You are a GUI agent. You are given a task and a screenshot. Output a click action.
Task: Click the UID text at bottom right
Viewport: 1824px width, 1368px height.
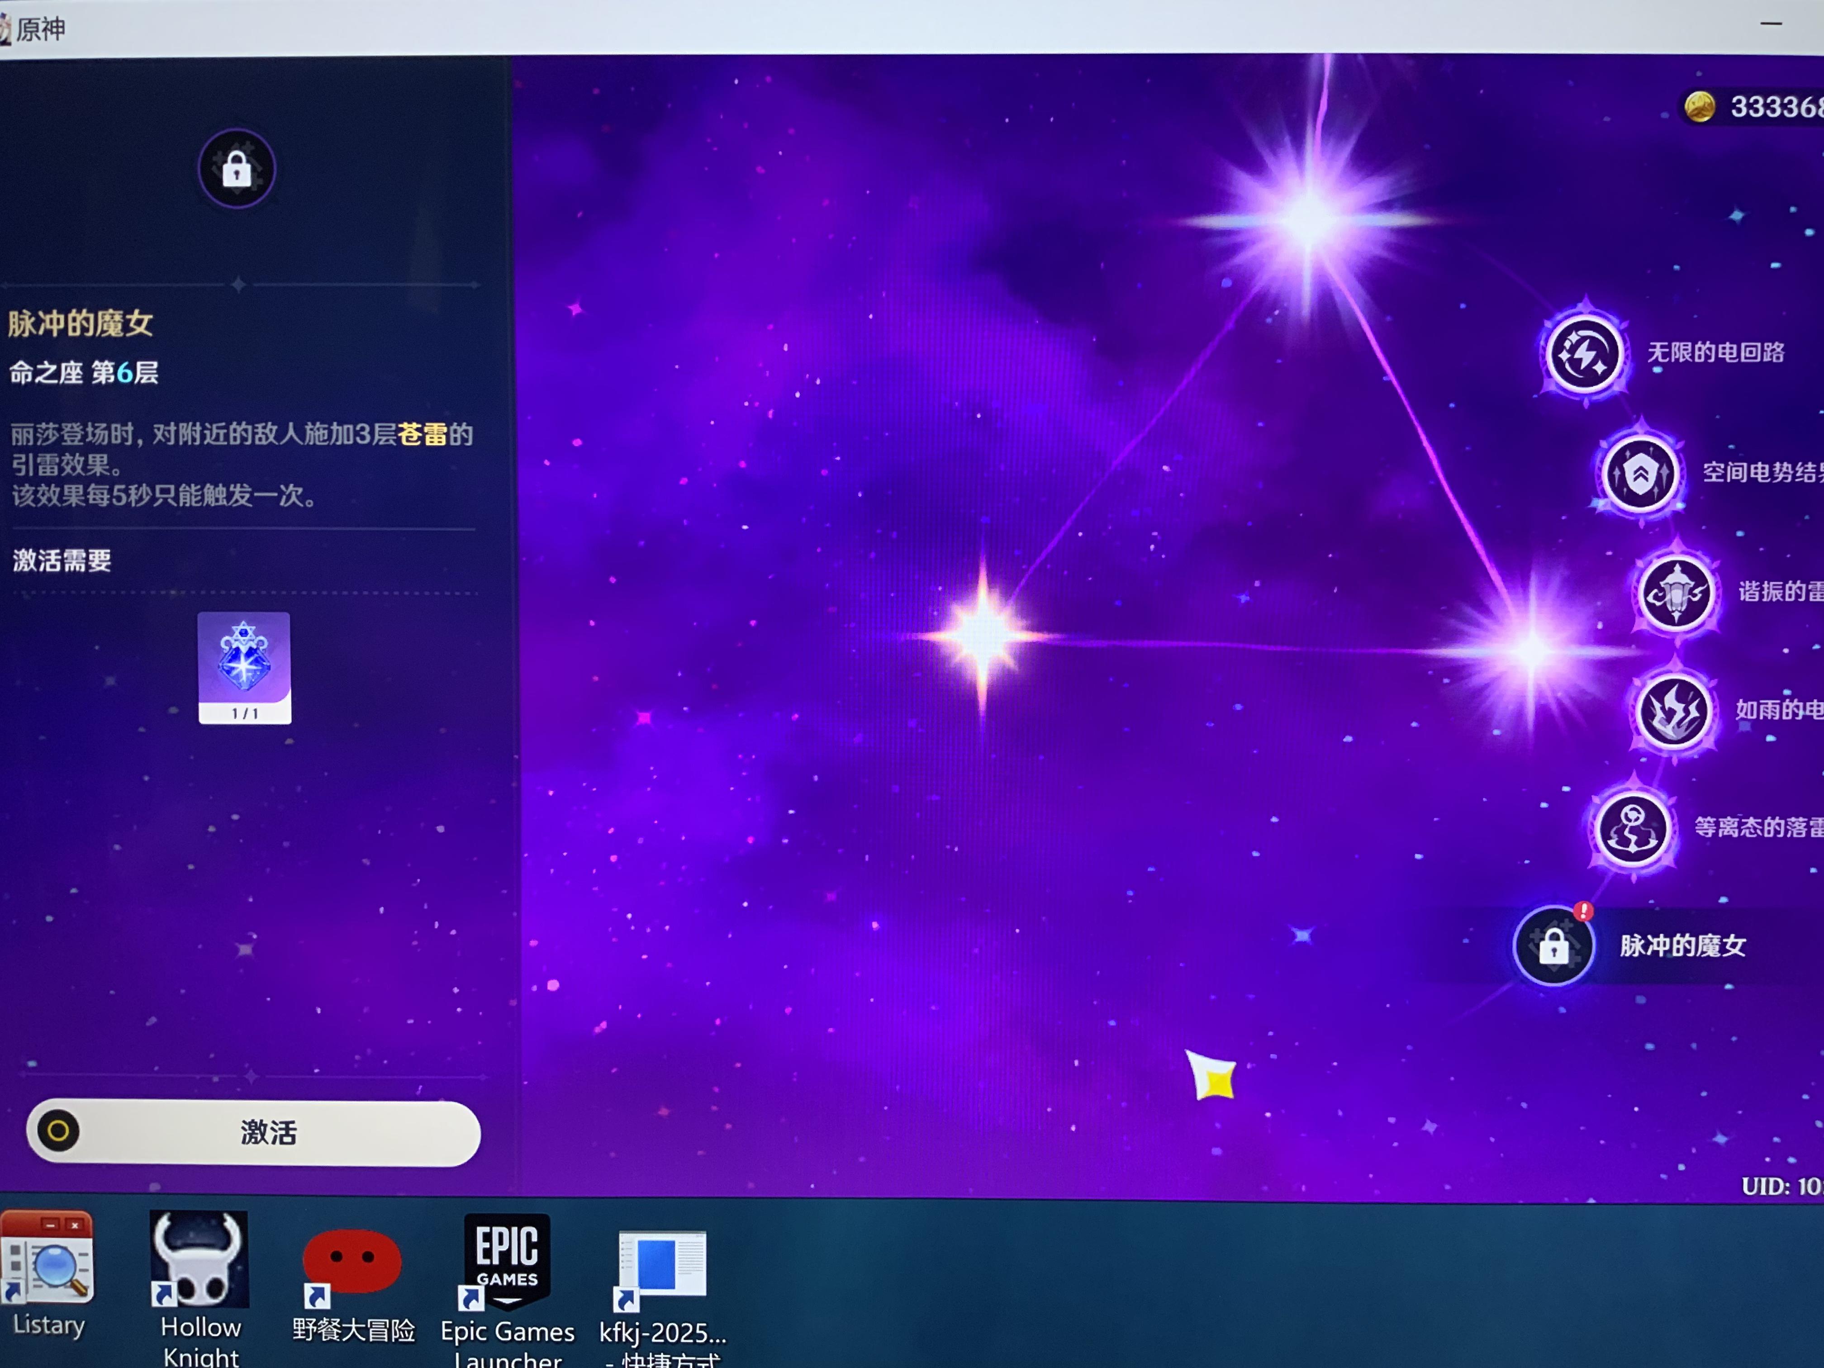[x=1782, y=1187]
